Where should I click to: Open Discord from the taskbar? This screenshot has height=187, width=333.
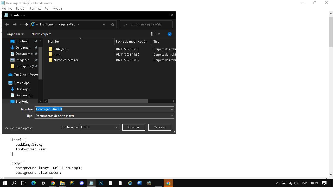(x=82, y=183)
